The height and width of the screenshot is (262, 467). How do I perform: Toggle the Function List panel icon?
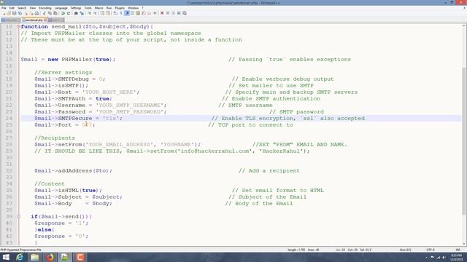[x=144, y=13]
